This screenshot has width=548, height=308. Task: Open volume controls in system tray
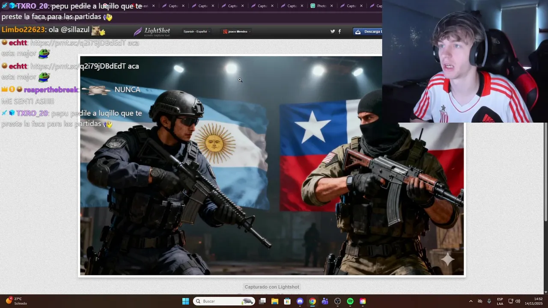coord(518,301)
